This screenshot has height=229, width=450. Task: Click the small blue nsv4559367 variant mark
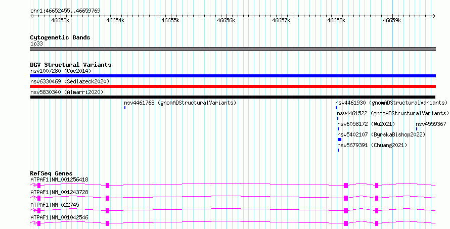(417, 129)
